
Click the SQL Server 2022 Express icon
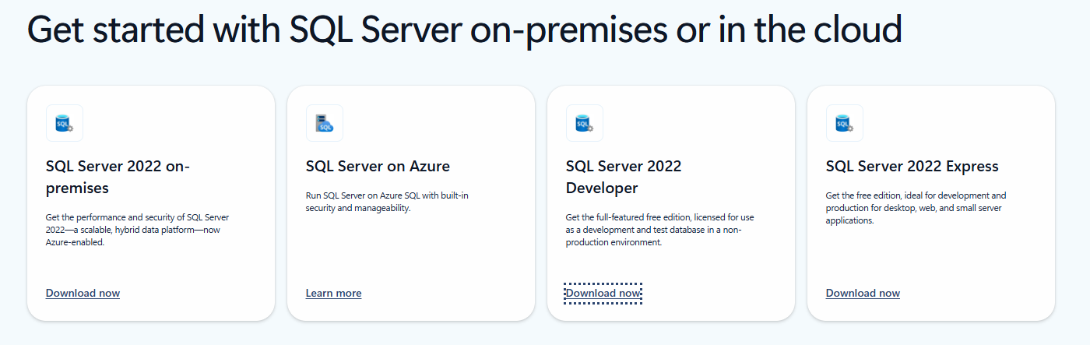[844, 123]
